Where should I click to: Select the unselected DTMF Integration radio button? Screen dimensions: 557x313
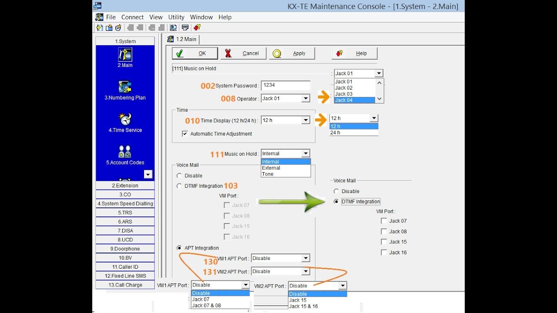(179, 186)
